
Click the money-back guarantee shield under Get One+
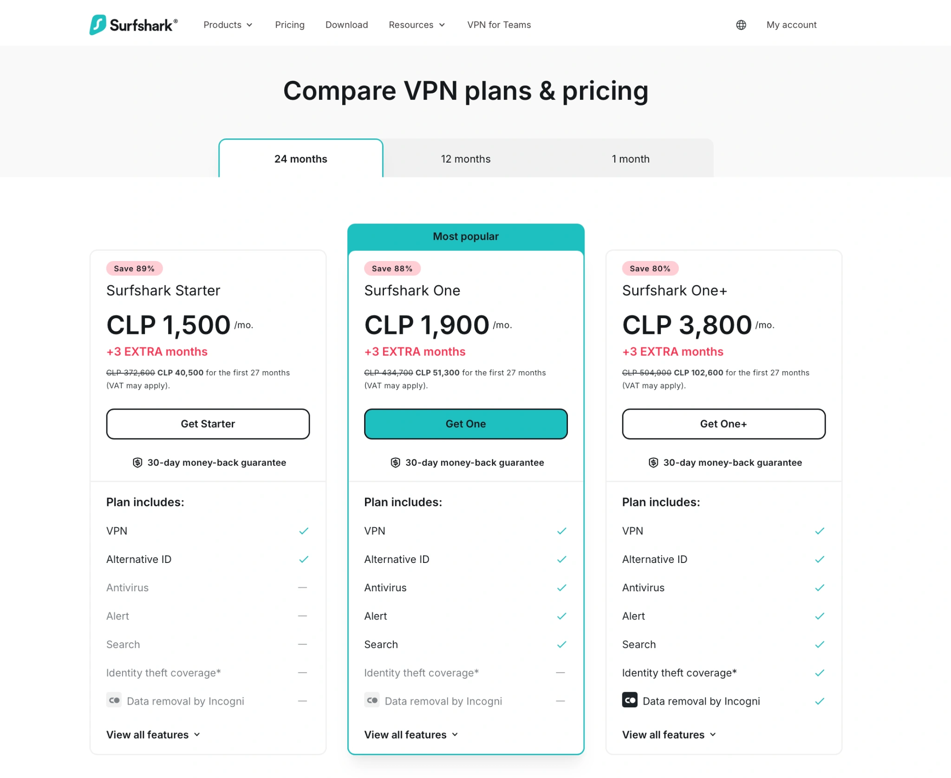pos(653,462)
